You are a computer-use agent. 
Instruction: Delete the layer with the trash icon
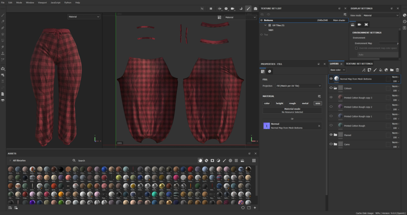click(397, 70)
